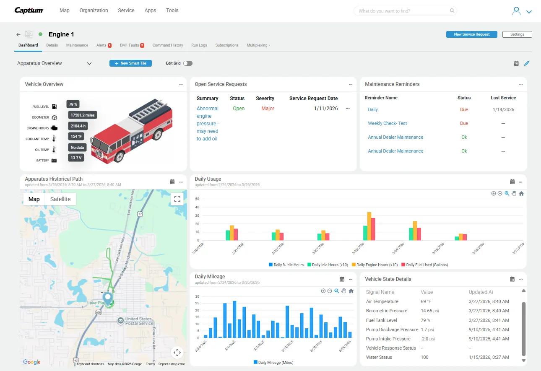Click the zoom-in plus icon on Daily Usage chart
This screenshot has width=541, height=371.
pos(494,194)
